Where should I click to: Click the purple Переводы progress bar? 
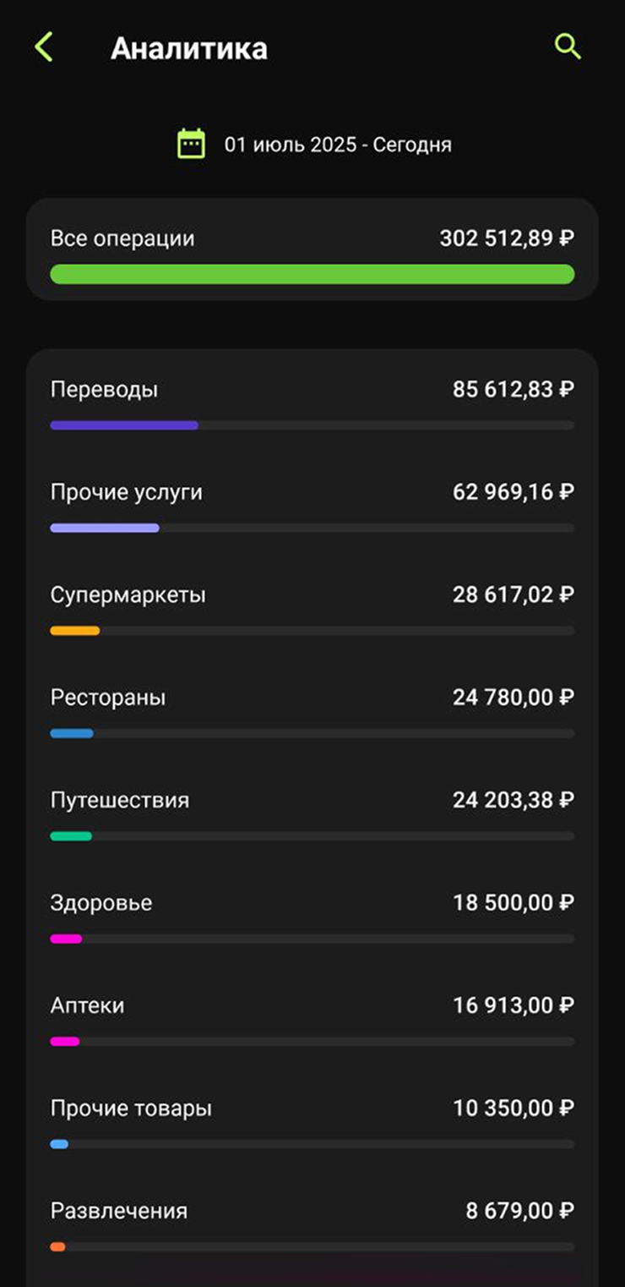click(x=124, y=425)
